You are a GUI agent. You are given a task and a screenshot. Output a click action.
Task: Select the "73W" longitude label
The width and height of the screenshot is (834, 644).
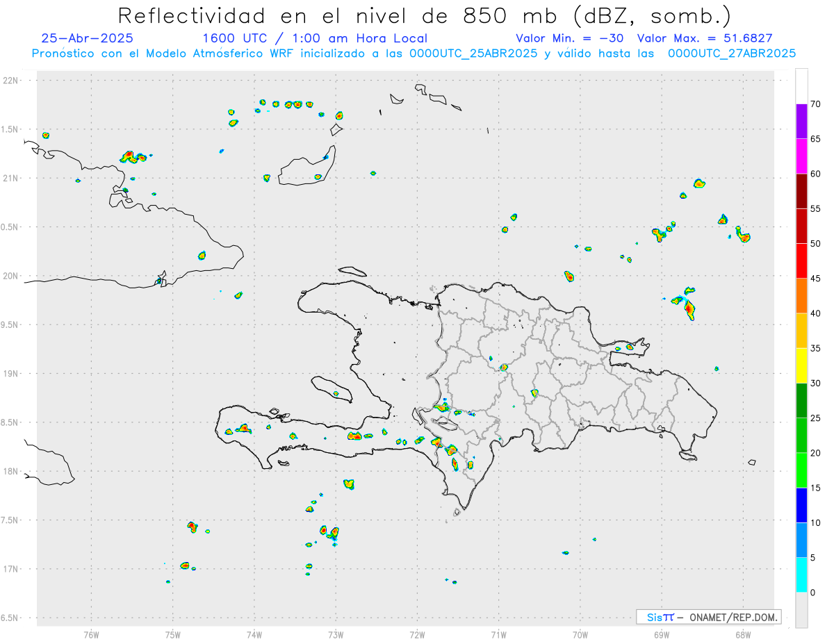pos(336,634)
